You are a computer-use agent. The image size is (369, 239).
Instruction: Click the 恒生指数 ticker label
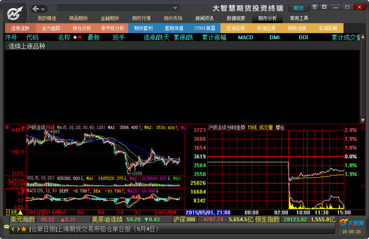point(267,219)
